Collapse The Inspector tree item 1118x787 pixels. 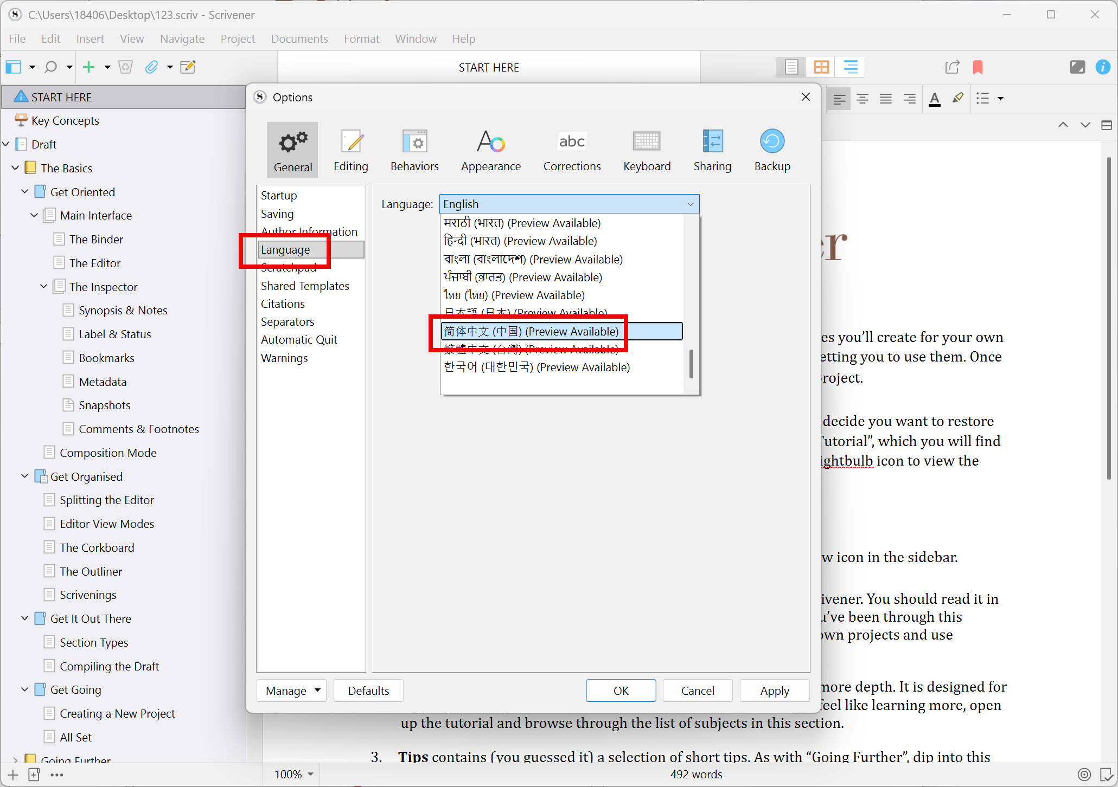[x=44, y=287]
